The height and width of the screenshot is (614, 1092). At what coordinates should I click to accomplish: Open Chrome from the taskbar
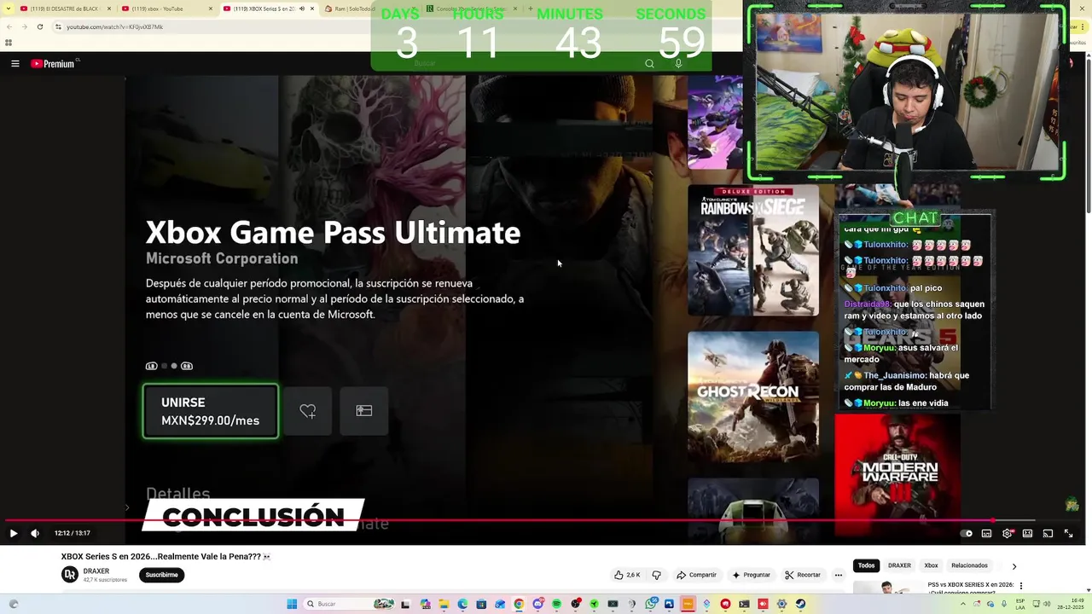519,604
